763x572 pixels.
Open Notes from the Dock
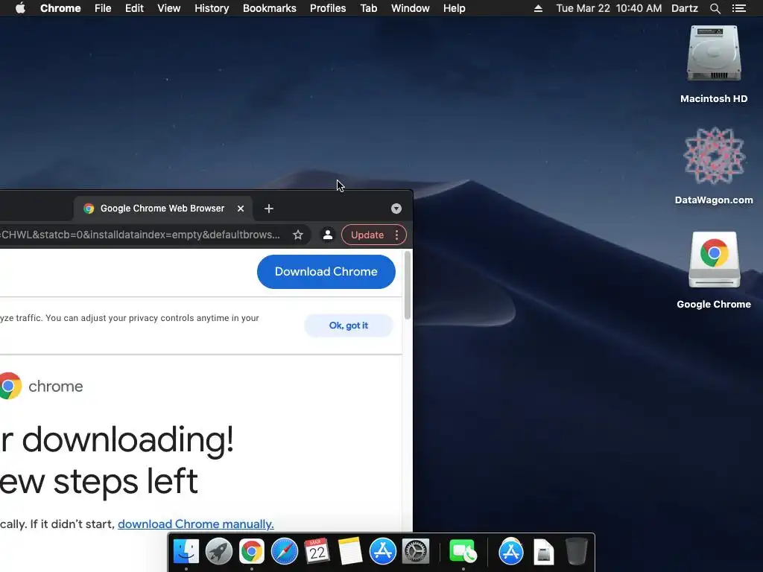pyautogui.click(x=350, y=552)
